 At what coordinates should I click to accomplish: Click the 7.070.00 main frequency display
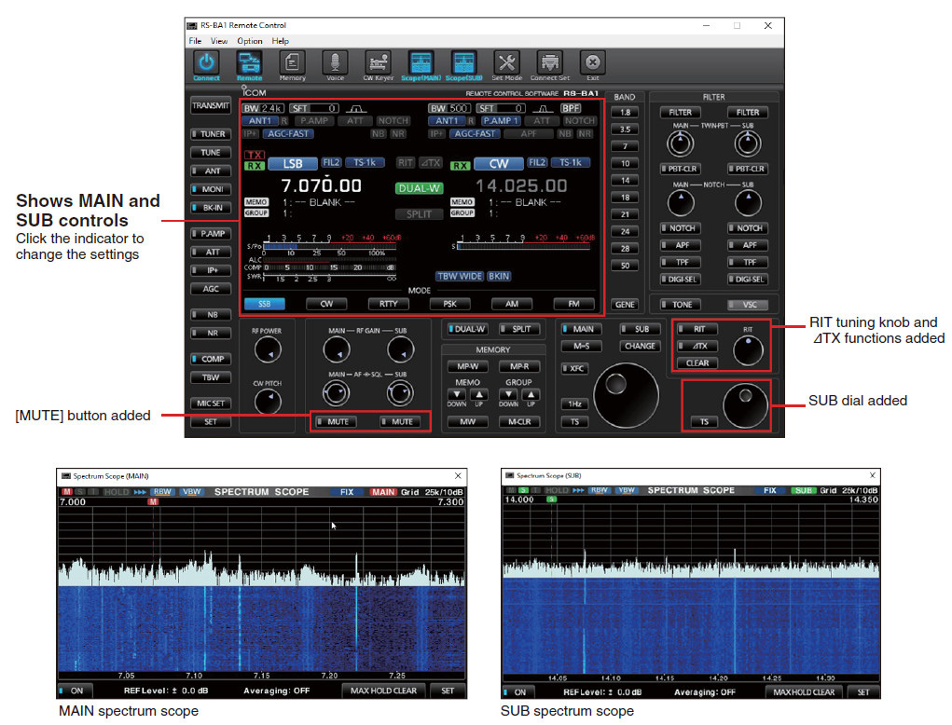[321, 185]
